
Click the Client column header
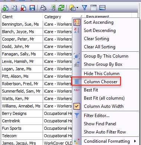pos(22,17)
